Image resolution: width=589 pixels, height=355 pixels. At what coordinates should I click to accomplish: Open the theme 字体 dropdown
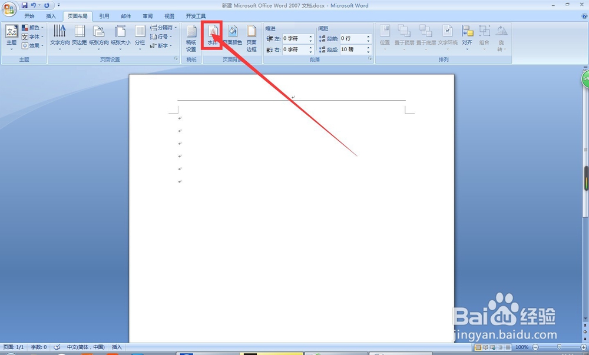tap(32, 37)
